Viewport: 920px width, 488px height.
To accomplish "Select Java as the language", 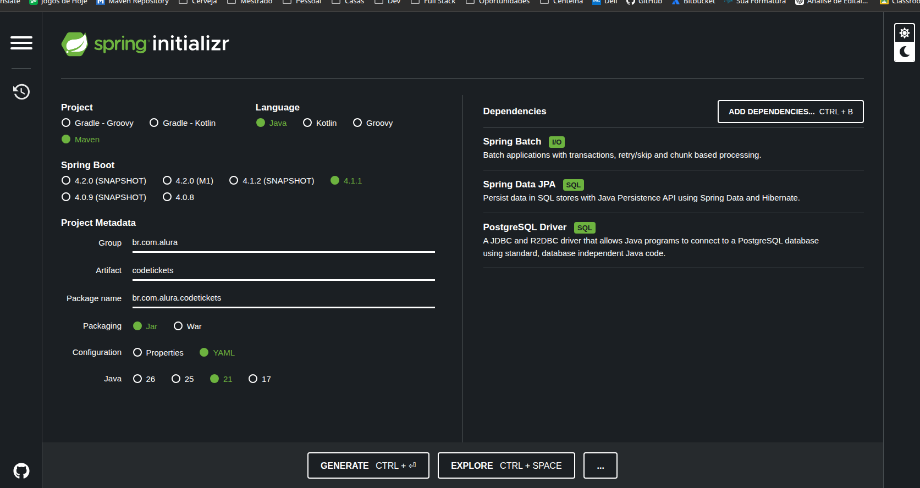I will (x=272, y=123).
